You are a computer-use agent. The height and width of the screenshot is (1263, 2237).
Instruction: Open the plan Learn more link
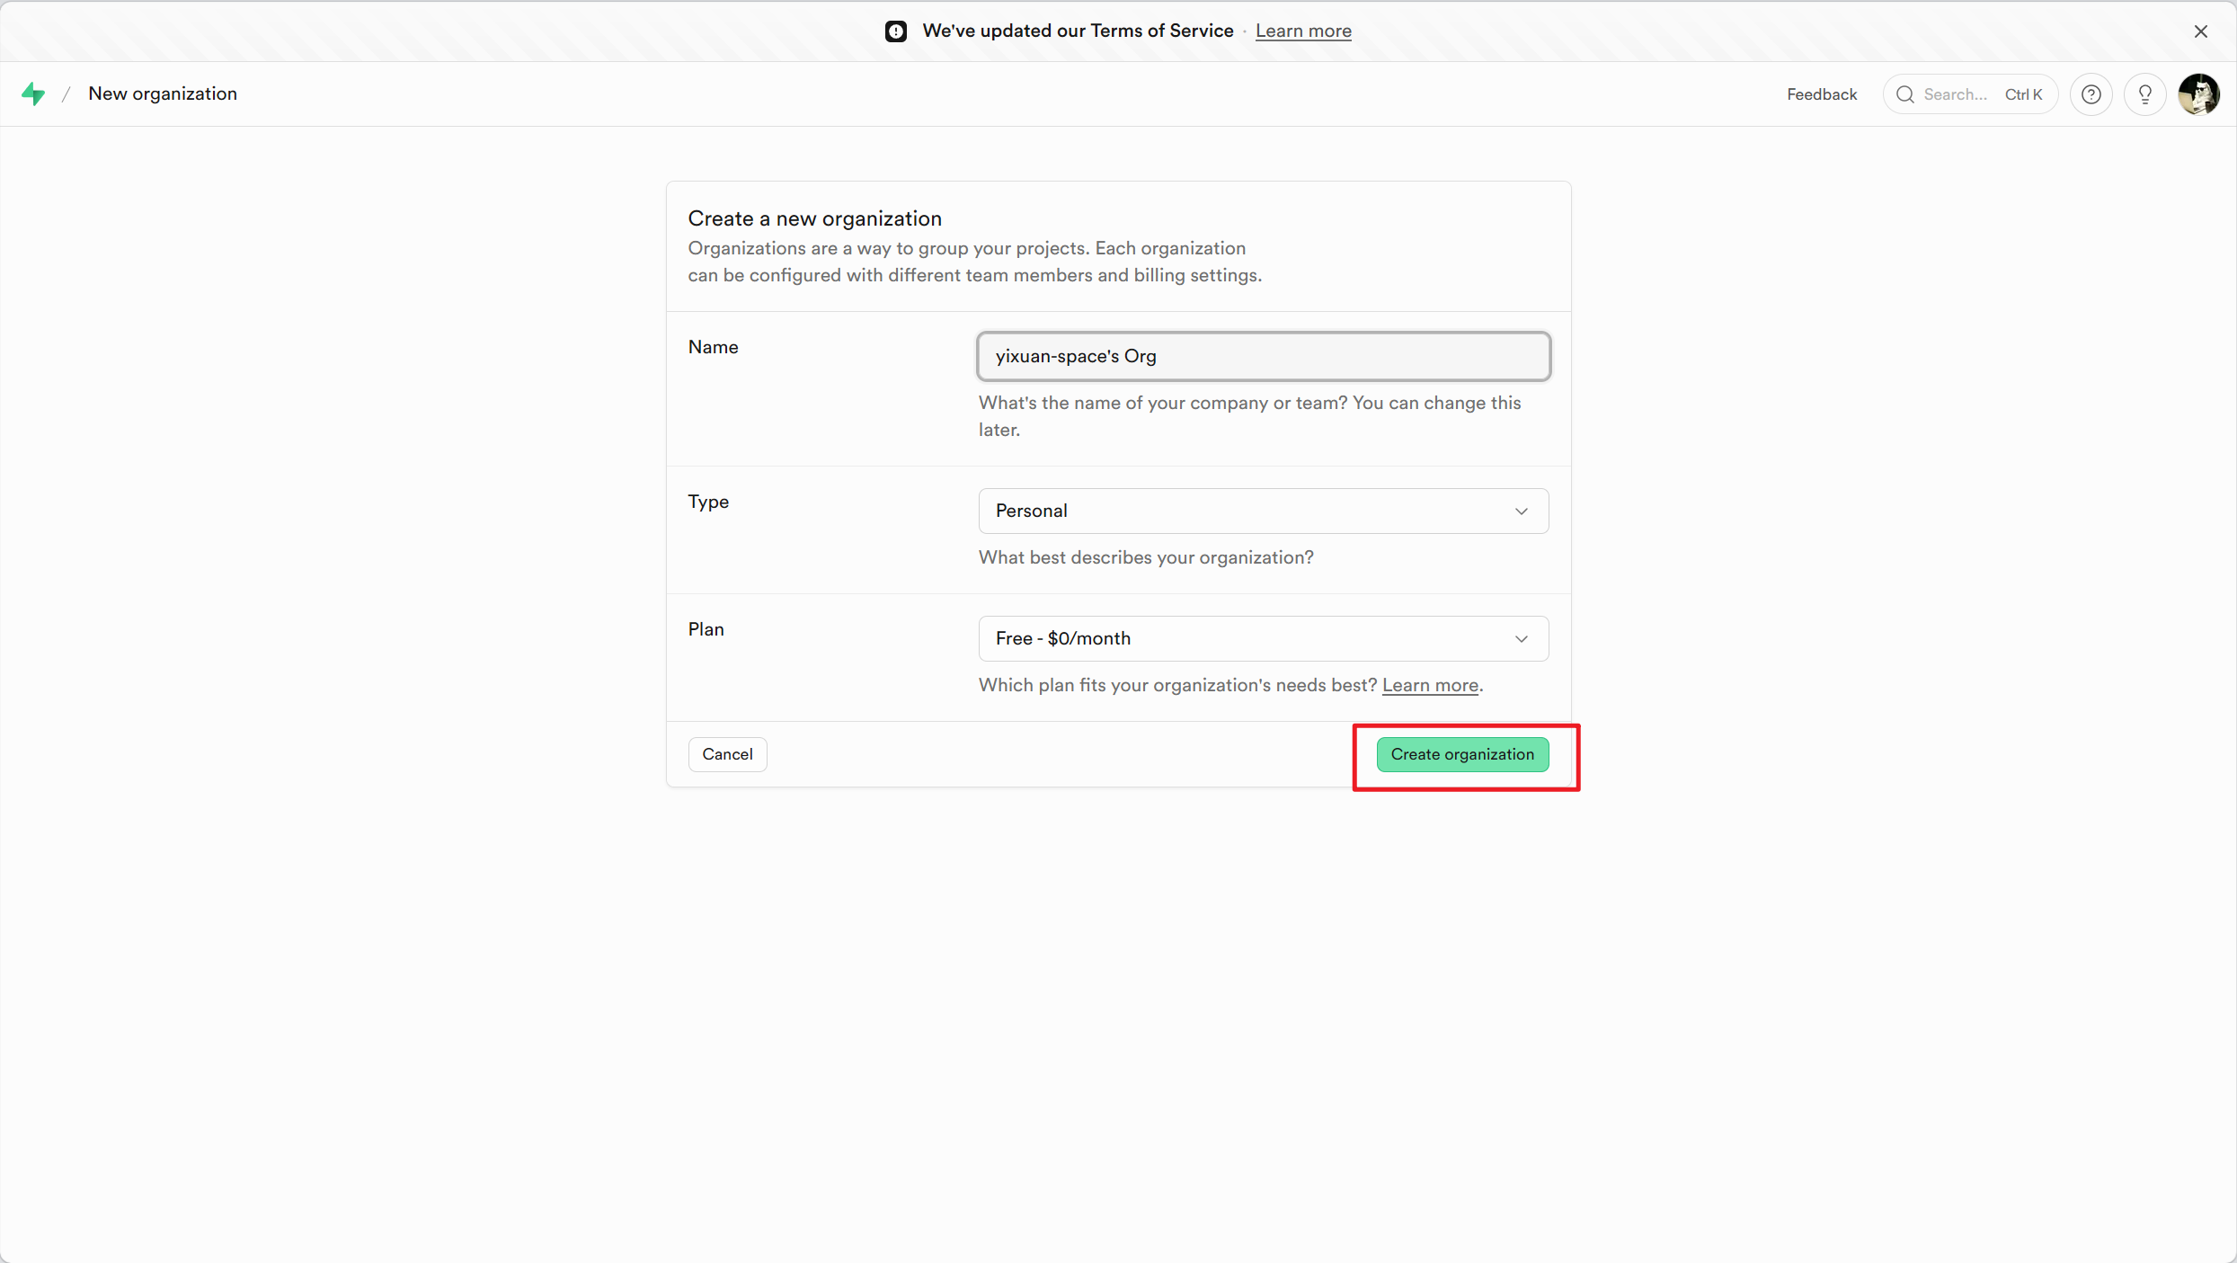pos(1430,685)
